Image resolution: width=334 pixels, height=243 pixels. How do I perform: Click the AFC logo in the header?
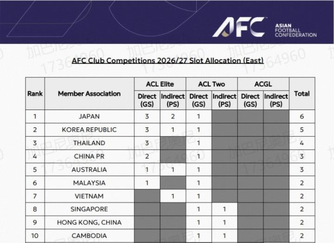(239, 27)
